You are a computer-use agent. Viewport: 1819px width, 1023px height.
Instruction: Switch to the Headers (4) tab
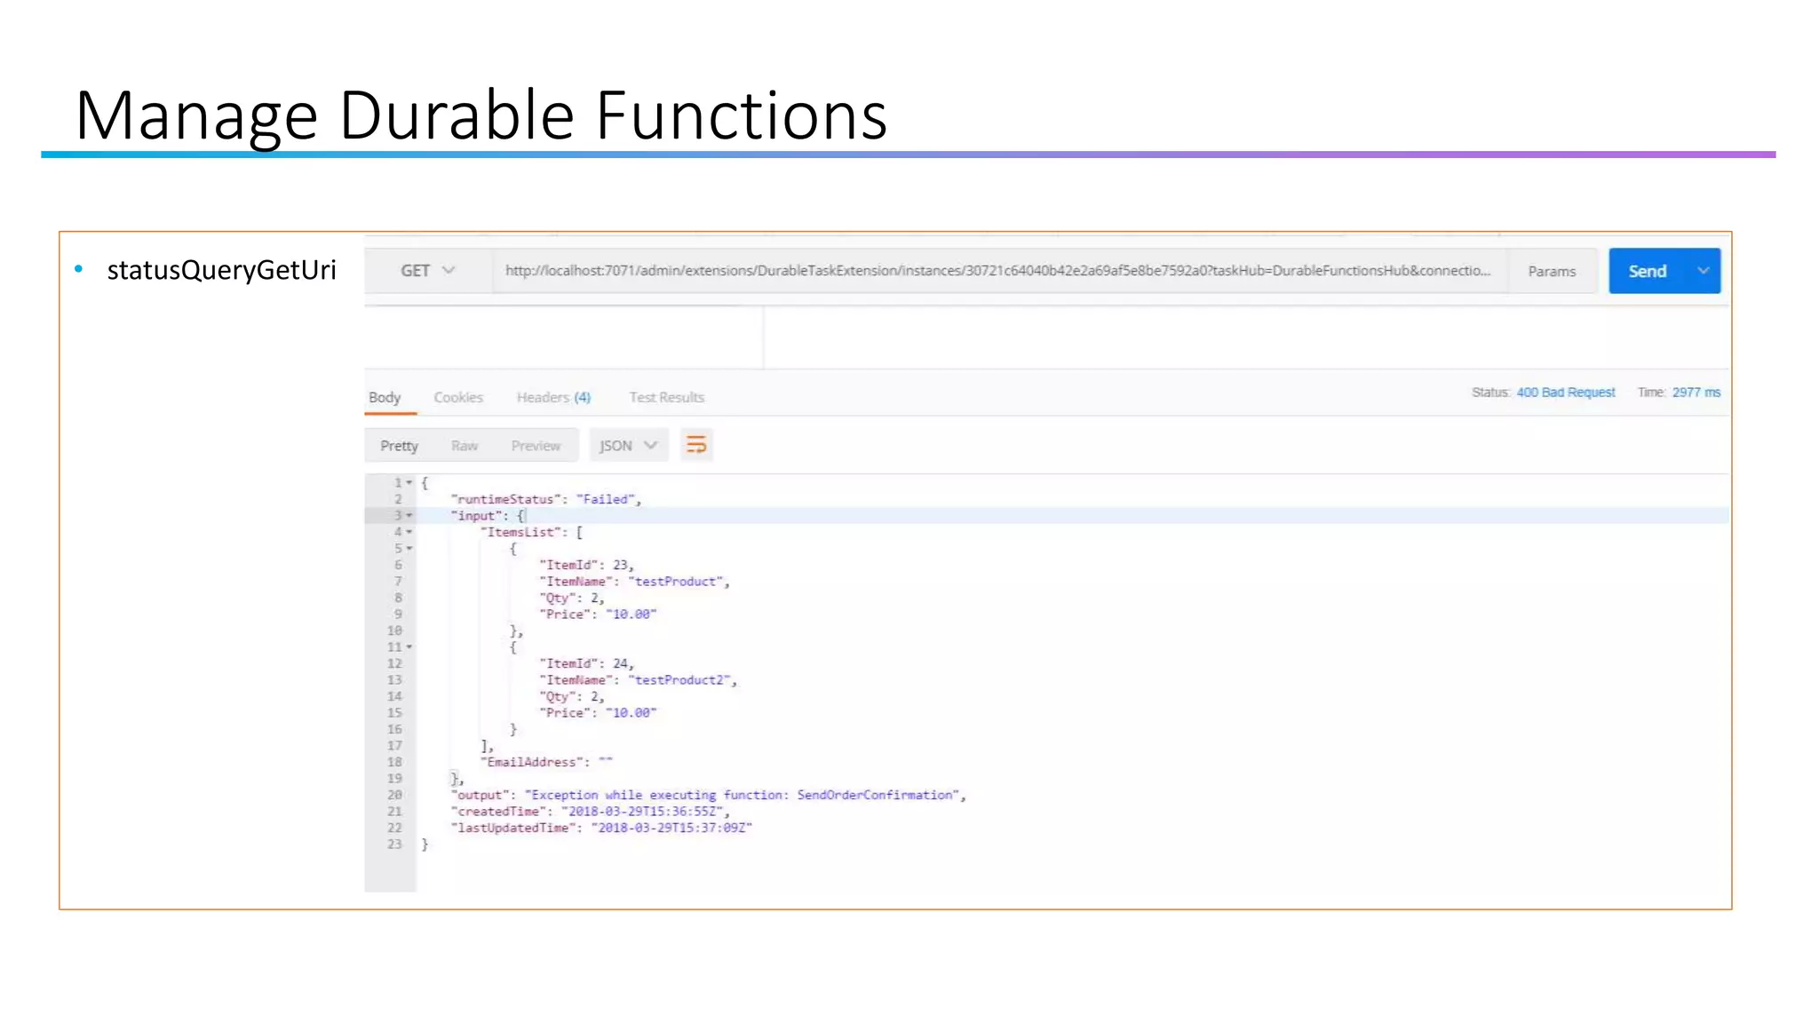point(553,397)
